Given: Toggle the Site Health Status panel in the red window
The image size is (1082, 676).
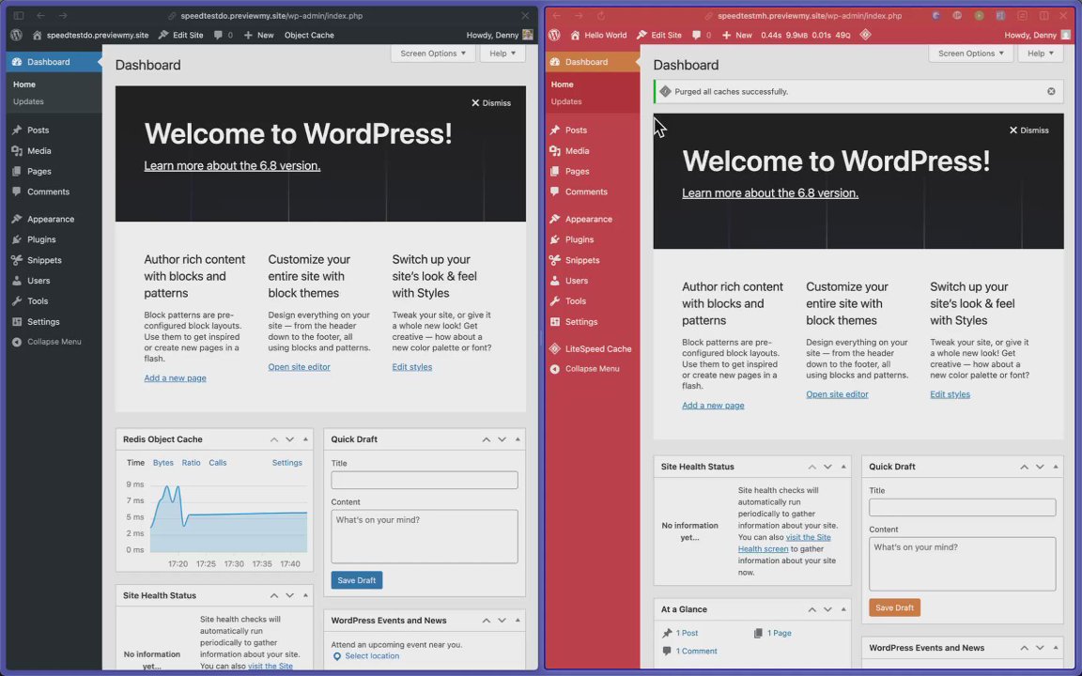Looking at the screenshot, I should pos(843,467).
